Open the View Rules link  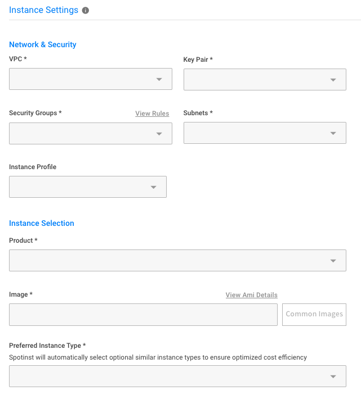152,113
